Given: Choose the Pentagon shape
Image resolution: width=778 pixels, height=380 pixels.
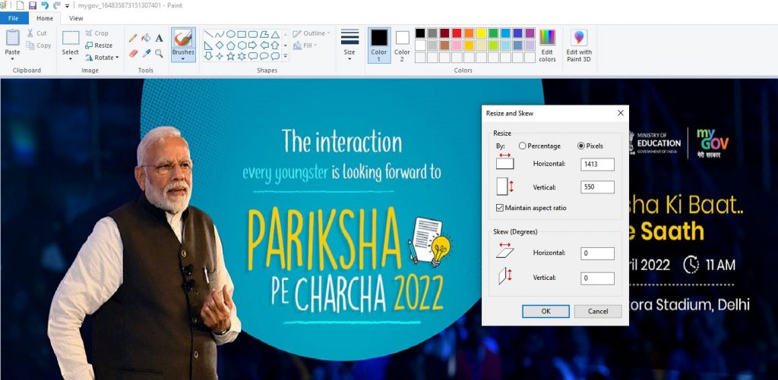Looking at the screenshot, I should [231, 45].
